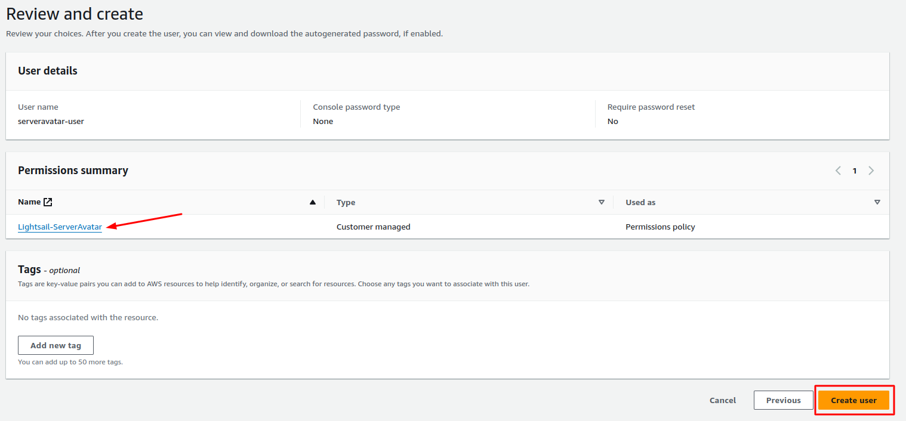Screen dimensions: 906x421
Task: Click the left pagination chevron
Action: (837, 170)
